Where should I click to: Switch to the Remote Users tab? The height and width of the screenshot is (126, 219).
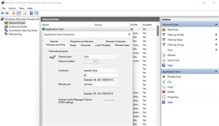122,45
